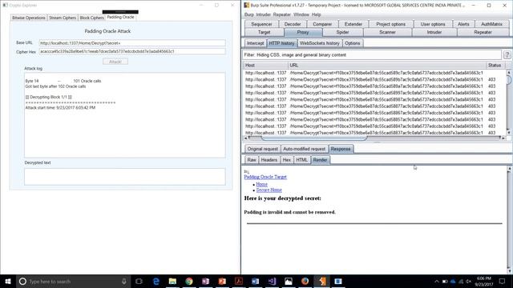Follow the Padding Oracle Target link
Viewport: 513px width, 288px height.
tap(265, 177)
